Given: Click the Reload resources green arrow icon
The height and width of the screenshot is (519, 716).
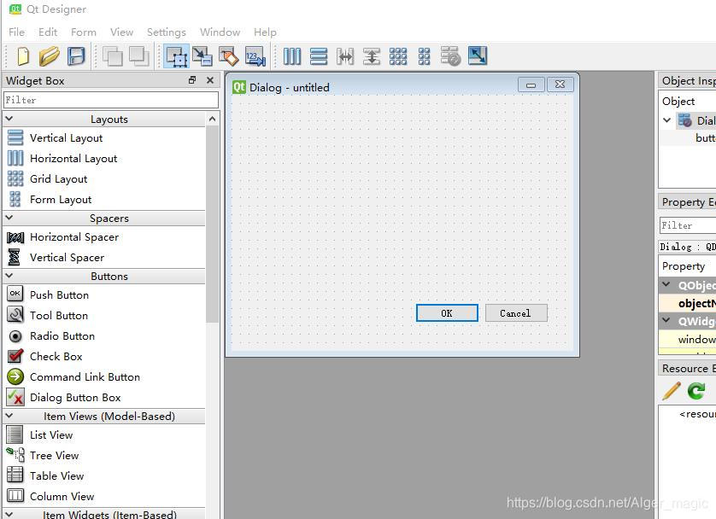Looking at the screenshot, I should tap(696, 391).
